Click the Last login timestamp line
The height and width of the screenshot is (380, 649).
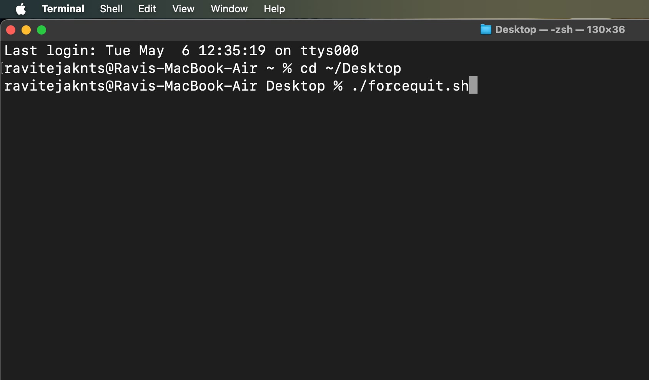[x=181, y=50]
